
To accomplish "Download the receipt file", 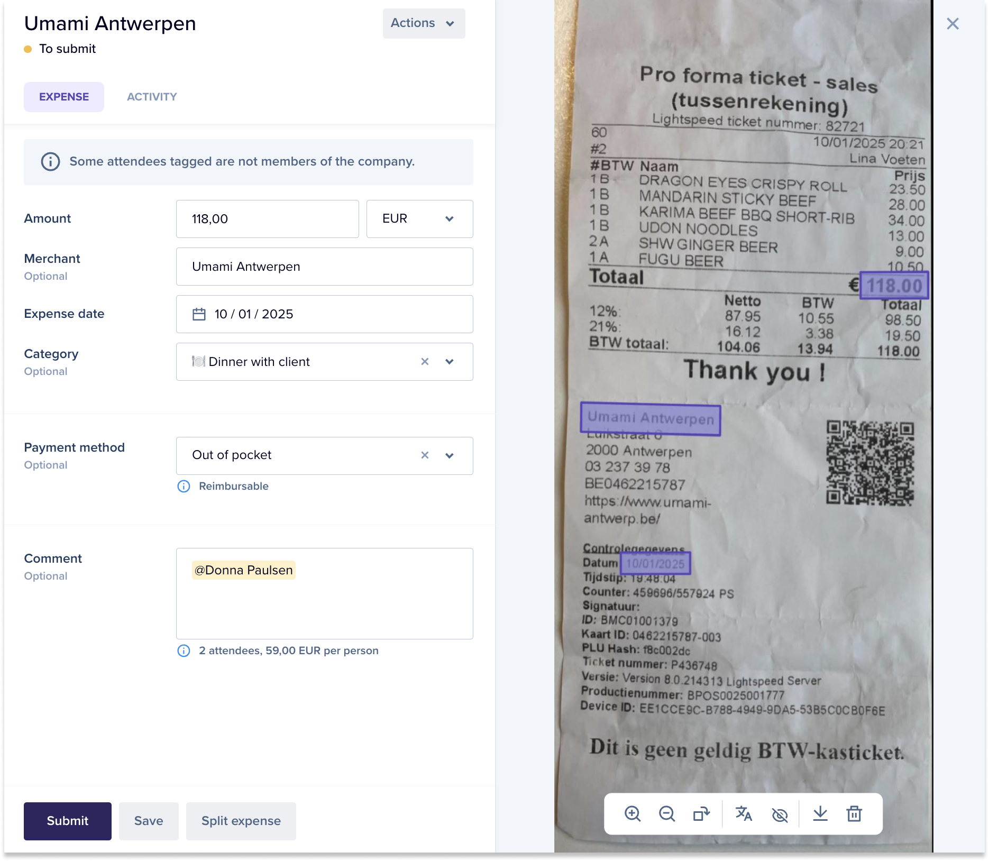I will pos(820,814).
